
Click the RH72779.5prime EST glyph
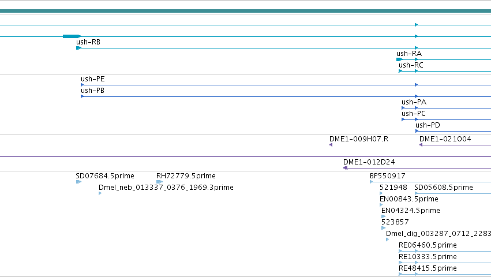point(159,182)
